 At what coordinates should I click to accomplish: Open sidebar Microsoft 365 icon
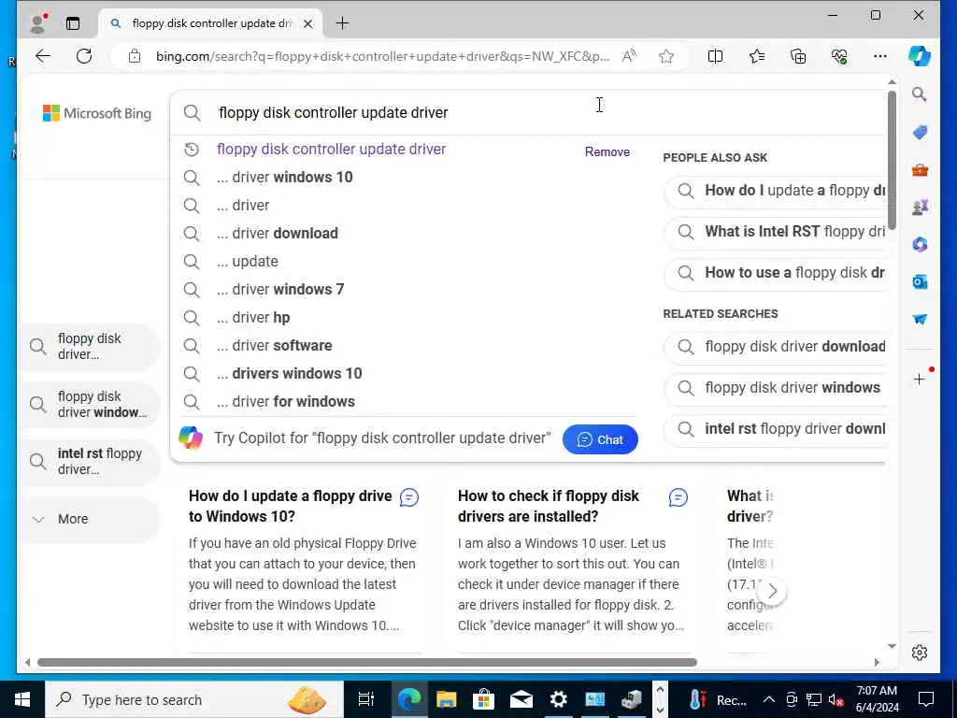click(x=920, y=244)
